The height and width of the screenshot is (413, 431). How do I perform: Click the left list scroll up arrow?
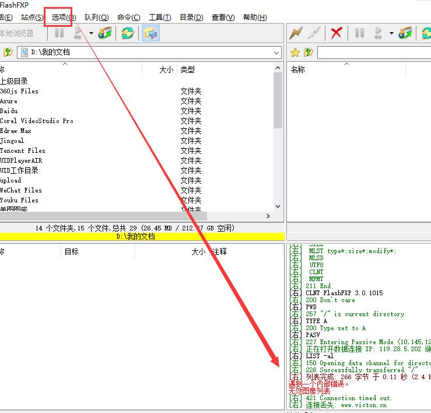278,68
